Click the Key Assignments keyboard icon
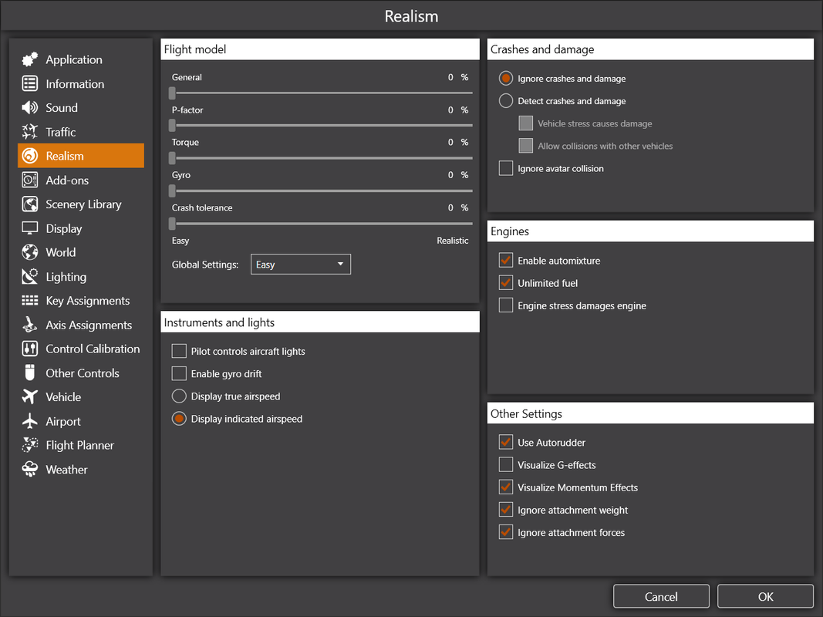Screen dimensions: 823x617 point(30,301)
